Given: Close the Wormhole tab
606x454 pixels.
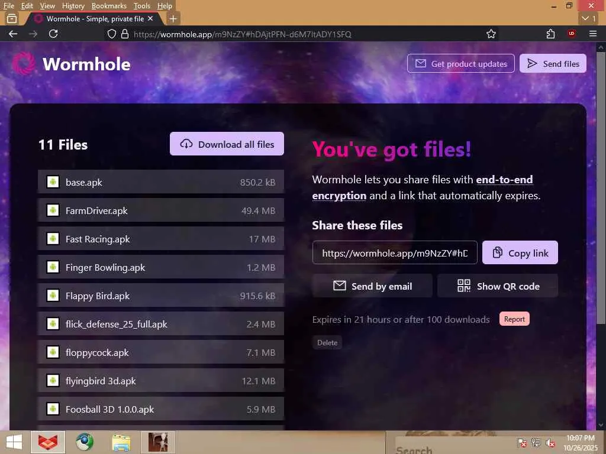Looking at the screenshot, I should click(x=150, y=18).
